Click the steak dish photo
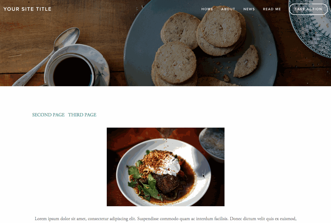 click(166, 167)
